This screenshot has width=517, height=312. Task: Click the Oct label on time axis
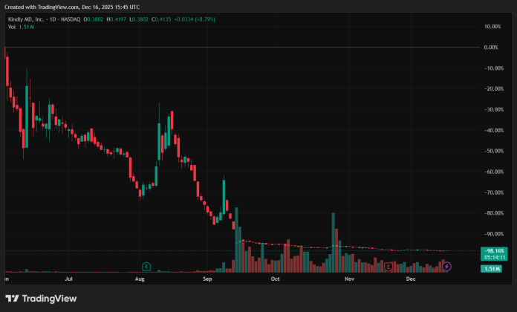pos(275,280)
